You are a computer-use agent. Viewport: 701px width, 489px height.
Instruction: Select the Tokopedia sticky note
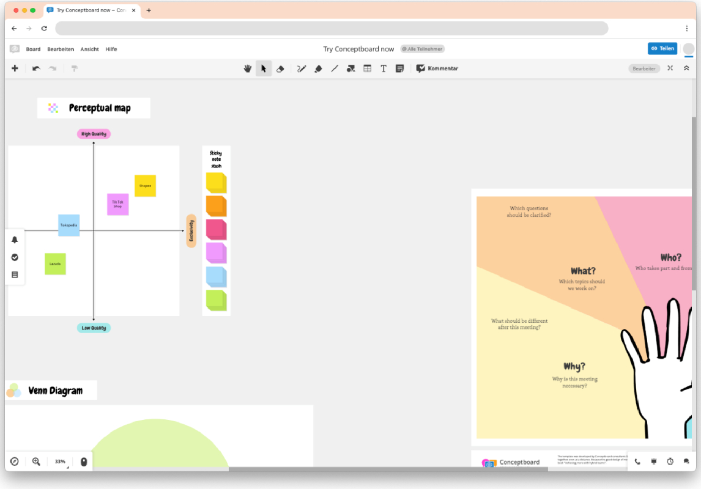[x=69, y=225]
